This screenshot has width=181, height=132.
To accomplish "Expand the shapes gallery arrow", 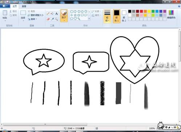I will [x=89, y=19].
